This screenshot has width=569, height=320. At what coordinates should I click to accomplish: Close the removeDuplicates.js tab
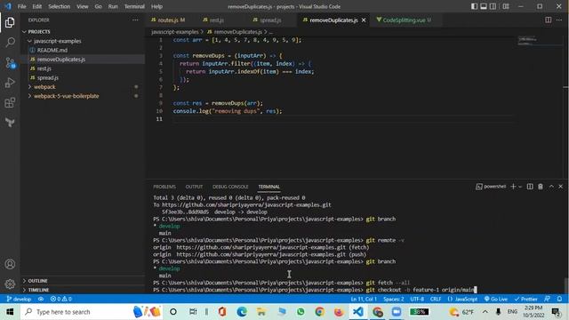[364, 20]
